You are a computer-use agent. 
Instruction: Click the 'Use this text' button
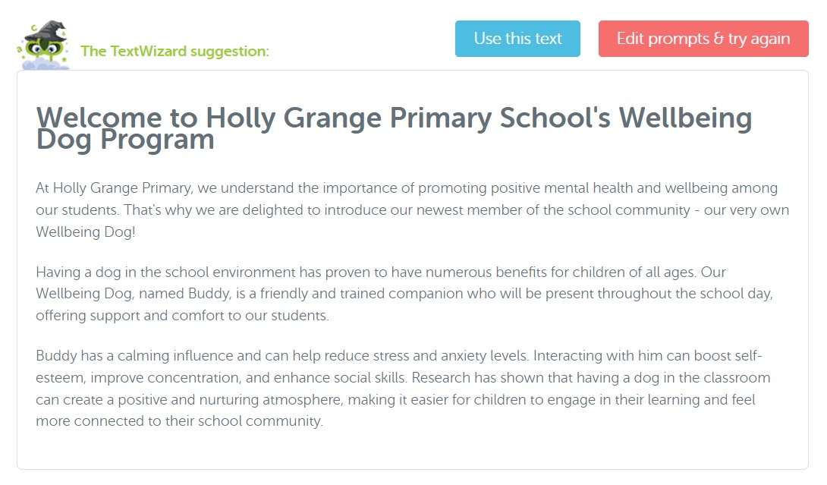tap(517, 39)
